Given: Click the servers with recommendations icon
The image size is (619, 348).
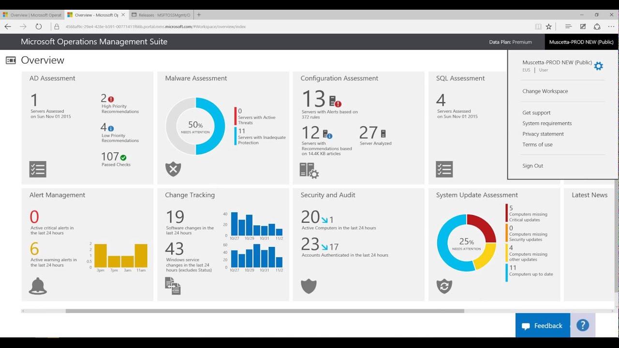Looking at the screenshot, I should [x=327, y=134].
